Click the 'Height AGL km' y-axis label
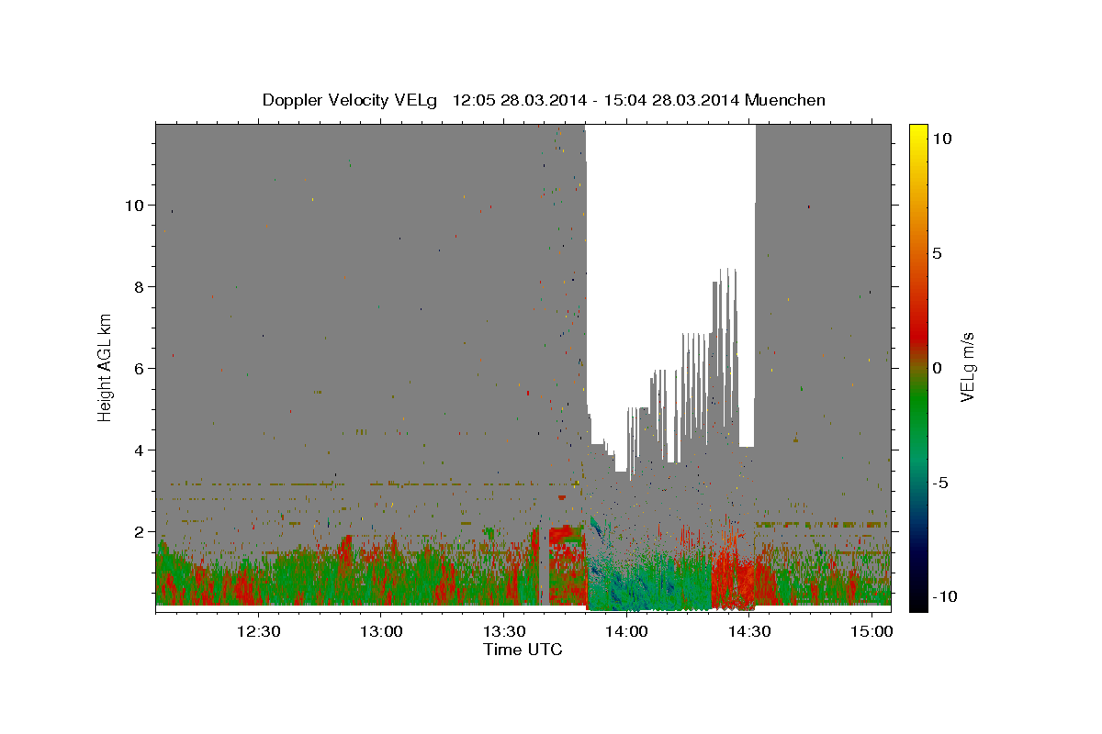 106,367
